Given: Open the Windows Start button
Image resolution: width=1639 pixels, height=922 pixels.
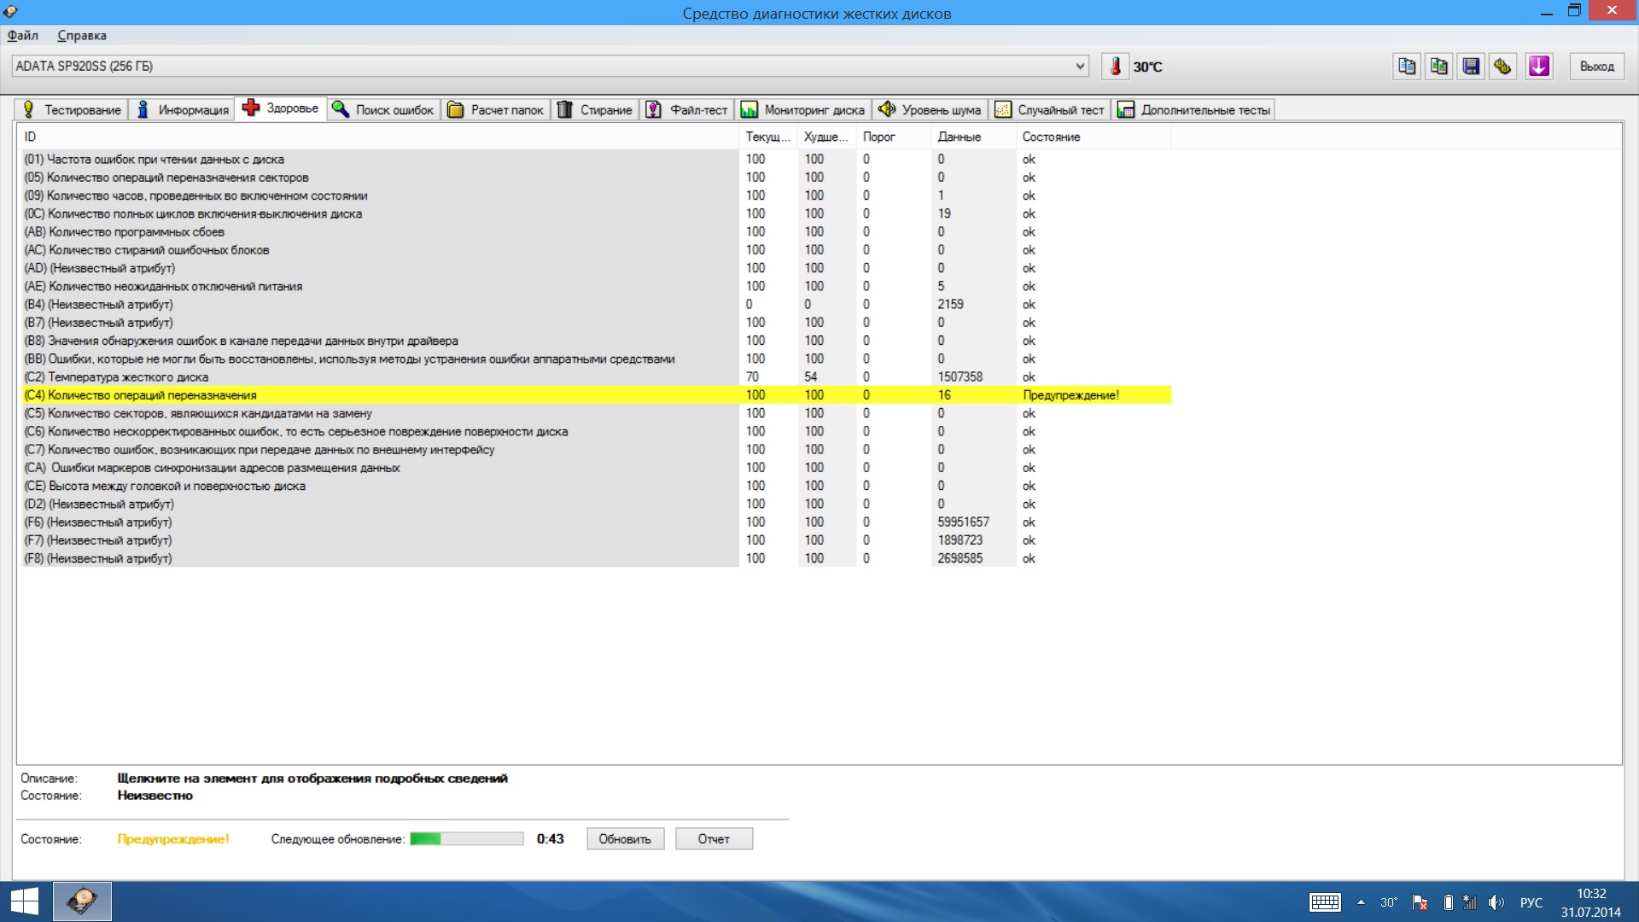Looking at the screenshot, I should [x=24, y=902].
